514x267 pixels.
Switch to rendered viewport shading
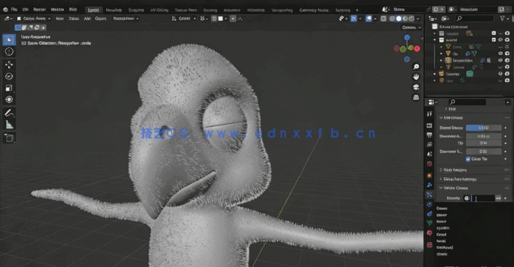click(411, 19)
